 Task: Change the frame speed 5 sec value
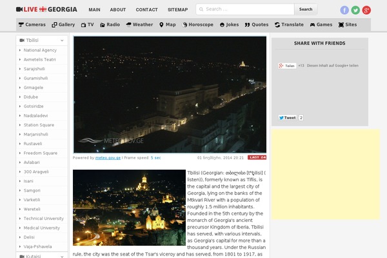(x=155, y=158)
